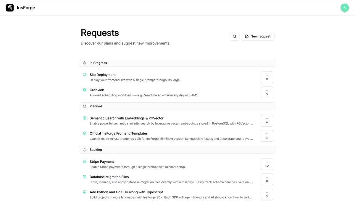Upvote Site Deployment with 9 votes
Viewport: 355px width, 201px height.
[267, 77]
